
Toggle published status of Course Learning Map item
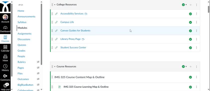[x=190, y=87]
